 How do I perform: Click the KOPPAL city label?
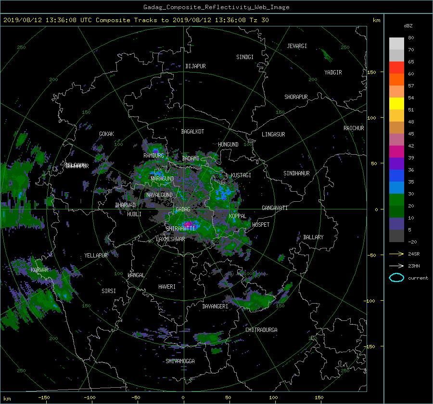(238, 216)
